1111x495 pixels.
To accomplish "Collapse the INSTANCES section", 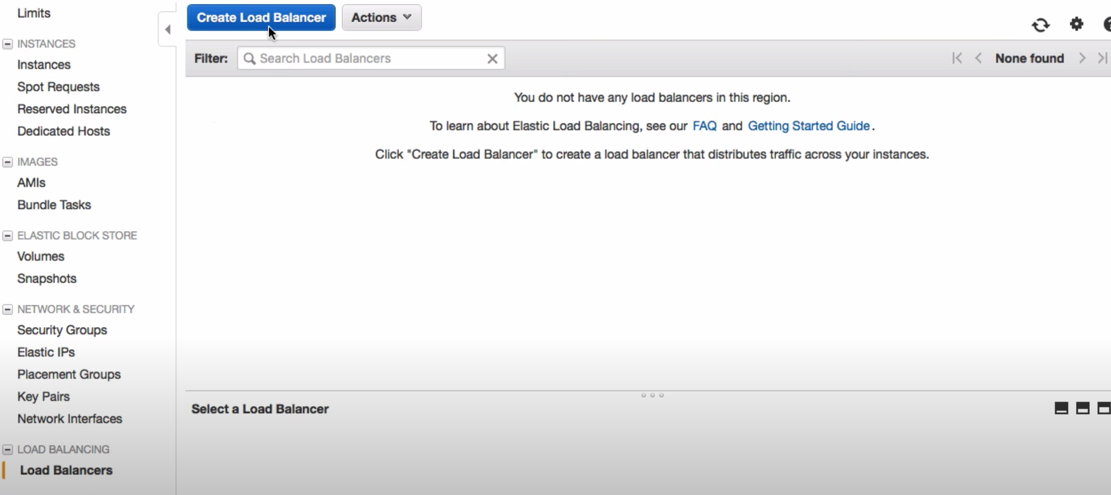I will point(8,44).
